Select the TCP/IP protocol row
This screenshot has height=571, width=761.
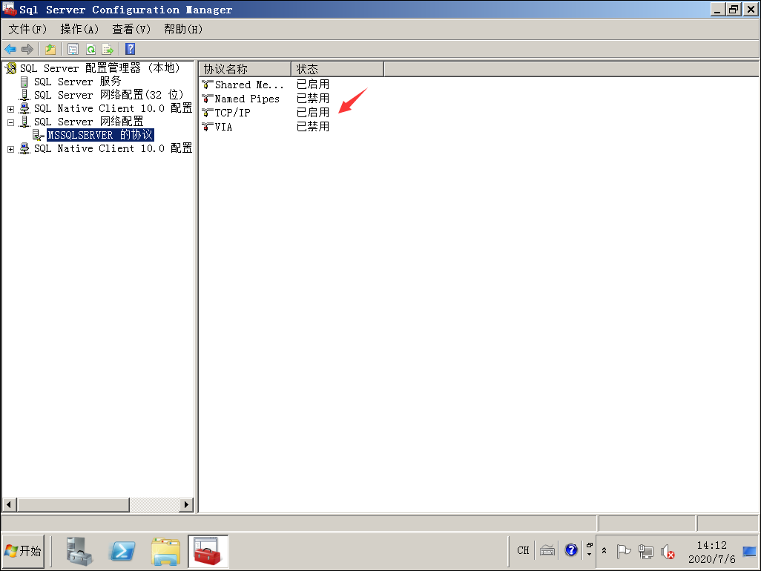tap(232, 113)
